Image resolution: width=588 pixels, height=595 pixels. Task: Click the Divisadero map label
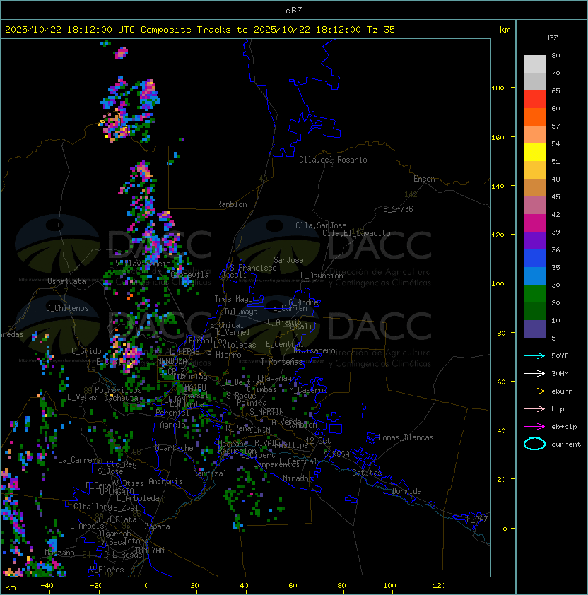coord(314,350)
